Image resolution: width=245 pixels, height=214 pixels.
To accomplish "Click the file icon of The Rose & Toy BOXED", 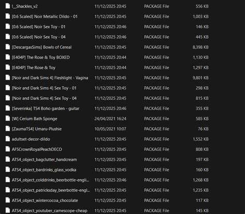I will point(8,57).
